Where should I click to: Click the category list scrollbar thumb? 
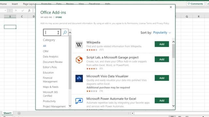point(70,62)
